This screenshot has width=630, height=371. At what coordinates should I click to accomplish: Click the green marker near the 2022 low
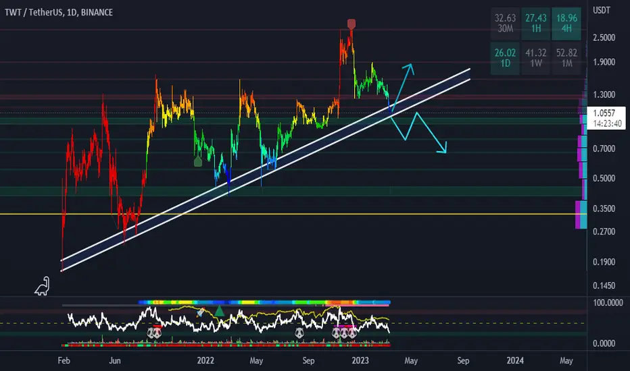click(x=197, y=162)
